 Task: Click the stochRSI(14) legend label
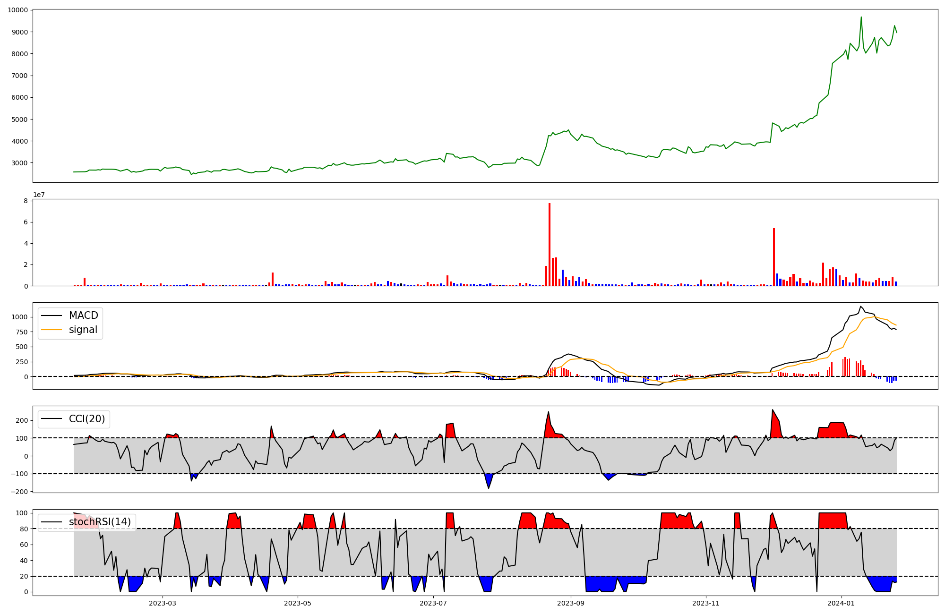[x=100, y=522]
